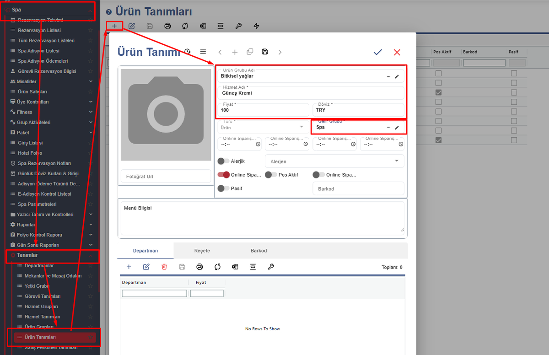Toggle the Pasif switch in dialog
This screenshot has height=355, width=549.
pos(223,188)
